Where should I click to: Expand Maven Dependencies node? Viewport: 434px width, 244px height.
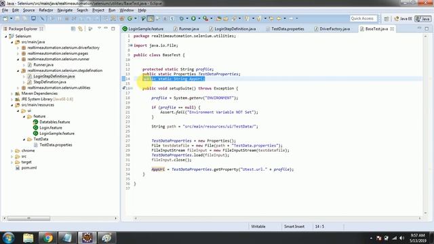point(12,94)
